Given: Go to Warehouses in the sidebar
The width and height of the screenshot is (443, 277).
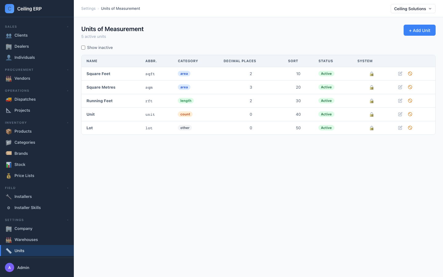Looking at the screenshot, I should point(37,240).
